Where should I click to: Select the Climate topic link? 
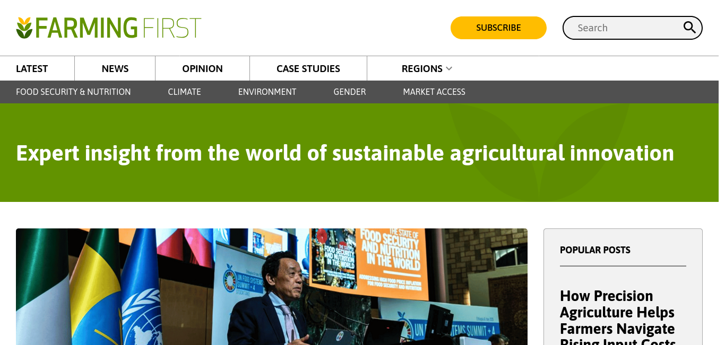185,92
